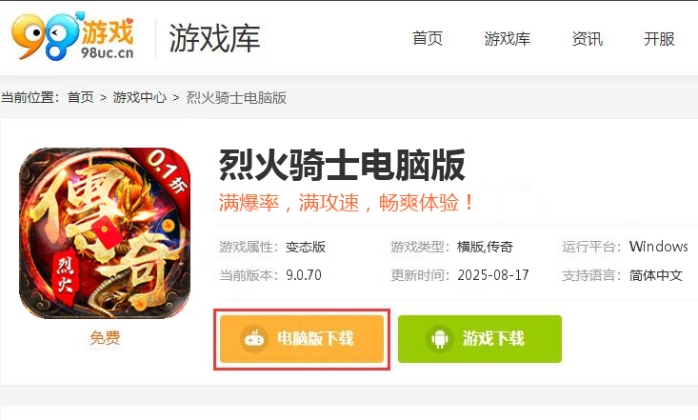
Task: Click the green 游戏下载 button
Action: (480, 339)
